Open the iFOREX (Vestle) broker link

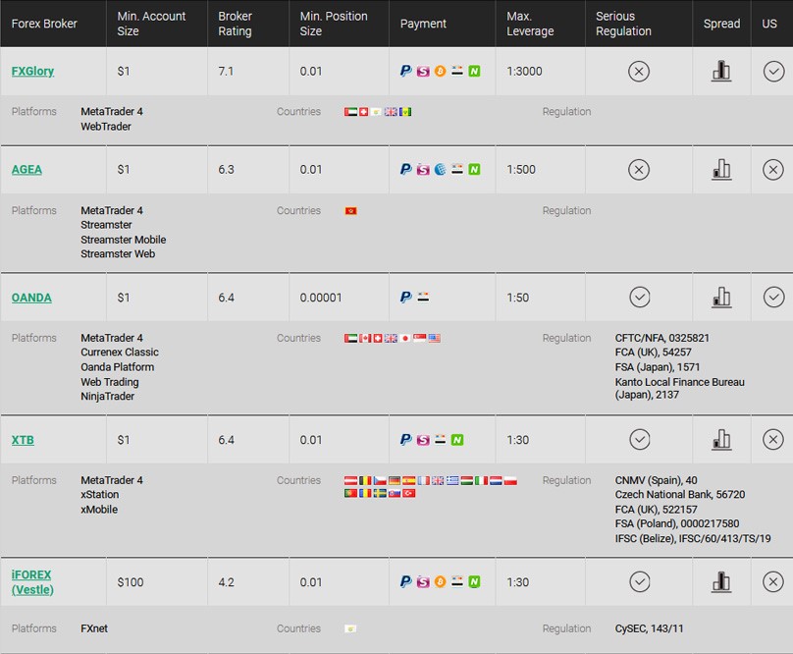point(32,582)
